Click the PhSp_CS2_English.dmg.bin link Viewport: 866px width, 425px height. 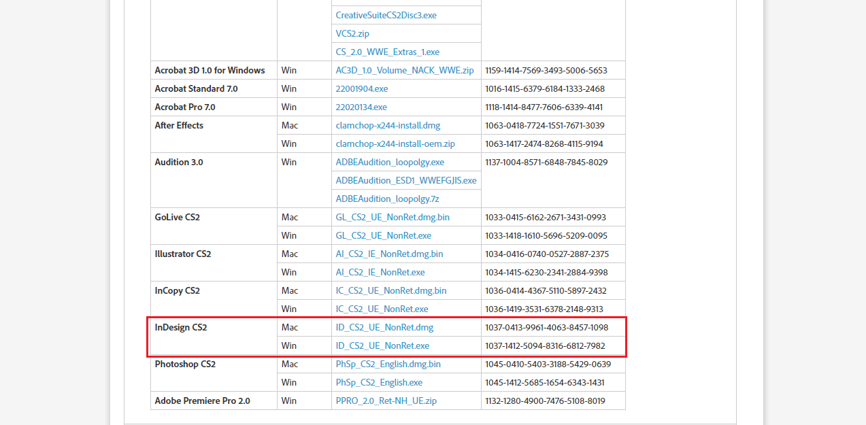click(x=388, y=364)
